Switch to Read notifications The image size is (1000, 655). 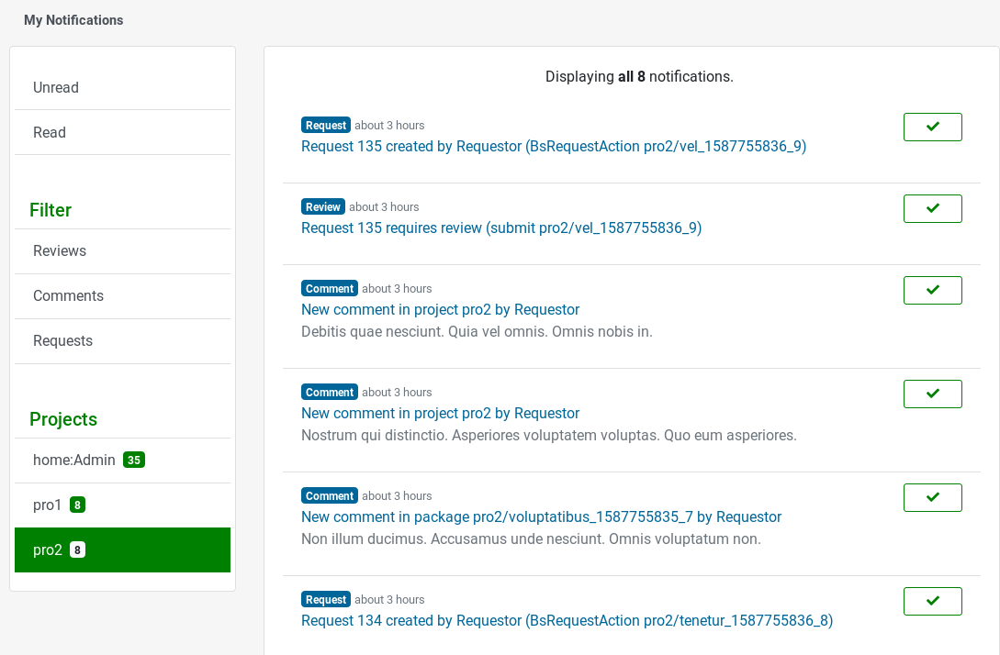tap(50, 132)
